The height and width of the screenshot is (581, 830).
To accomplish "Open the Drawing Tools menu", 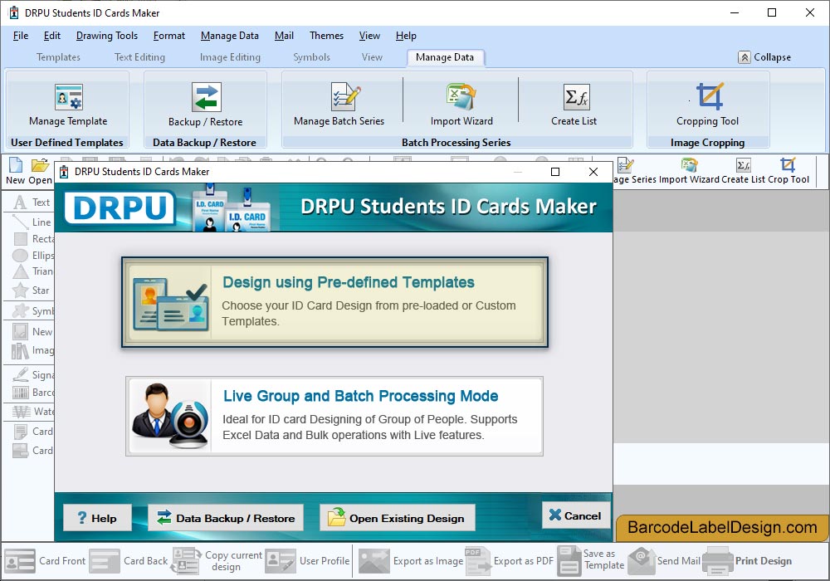I will point(107,36).
